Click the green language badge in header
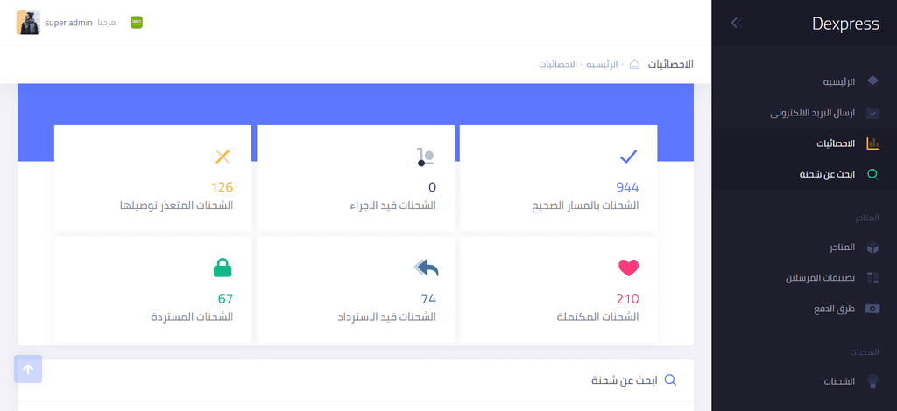This screenshot has height=411, width=897. [x=137, y=22]
